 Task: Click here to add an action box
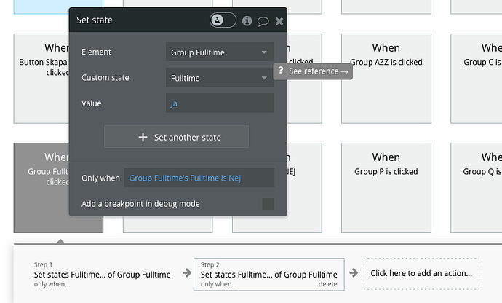tap(421, 274)
